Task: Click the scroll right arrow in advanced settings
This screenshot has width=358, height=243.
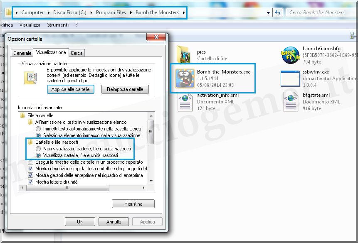Action: tap(143, 188)
